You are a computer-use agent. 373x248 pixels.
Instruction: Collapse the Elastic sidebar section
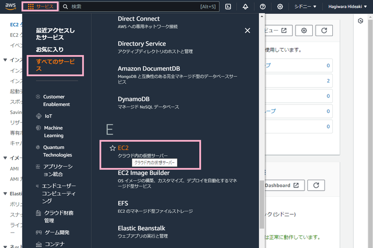pyautogui.click(x=5, y=194)
